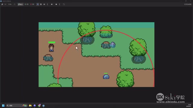Viewport: 193px width, 108px height.
Task: Click the next frame step button
Action: click(5, 4)
